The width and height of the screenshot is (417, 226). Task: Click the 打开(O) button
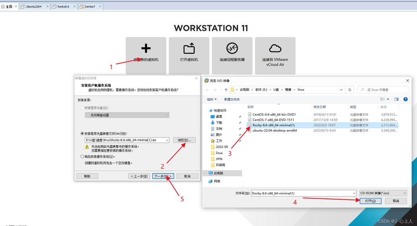(370, 201)
